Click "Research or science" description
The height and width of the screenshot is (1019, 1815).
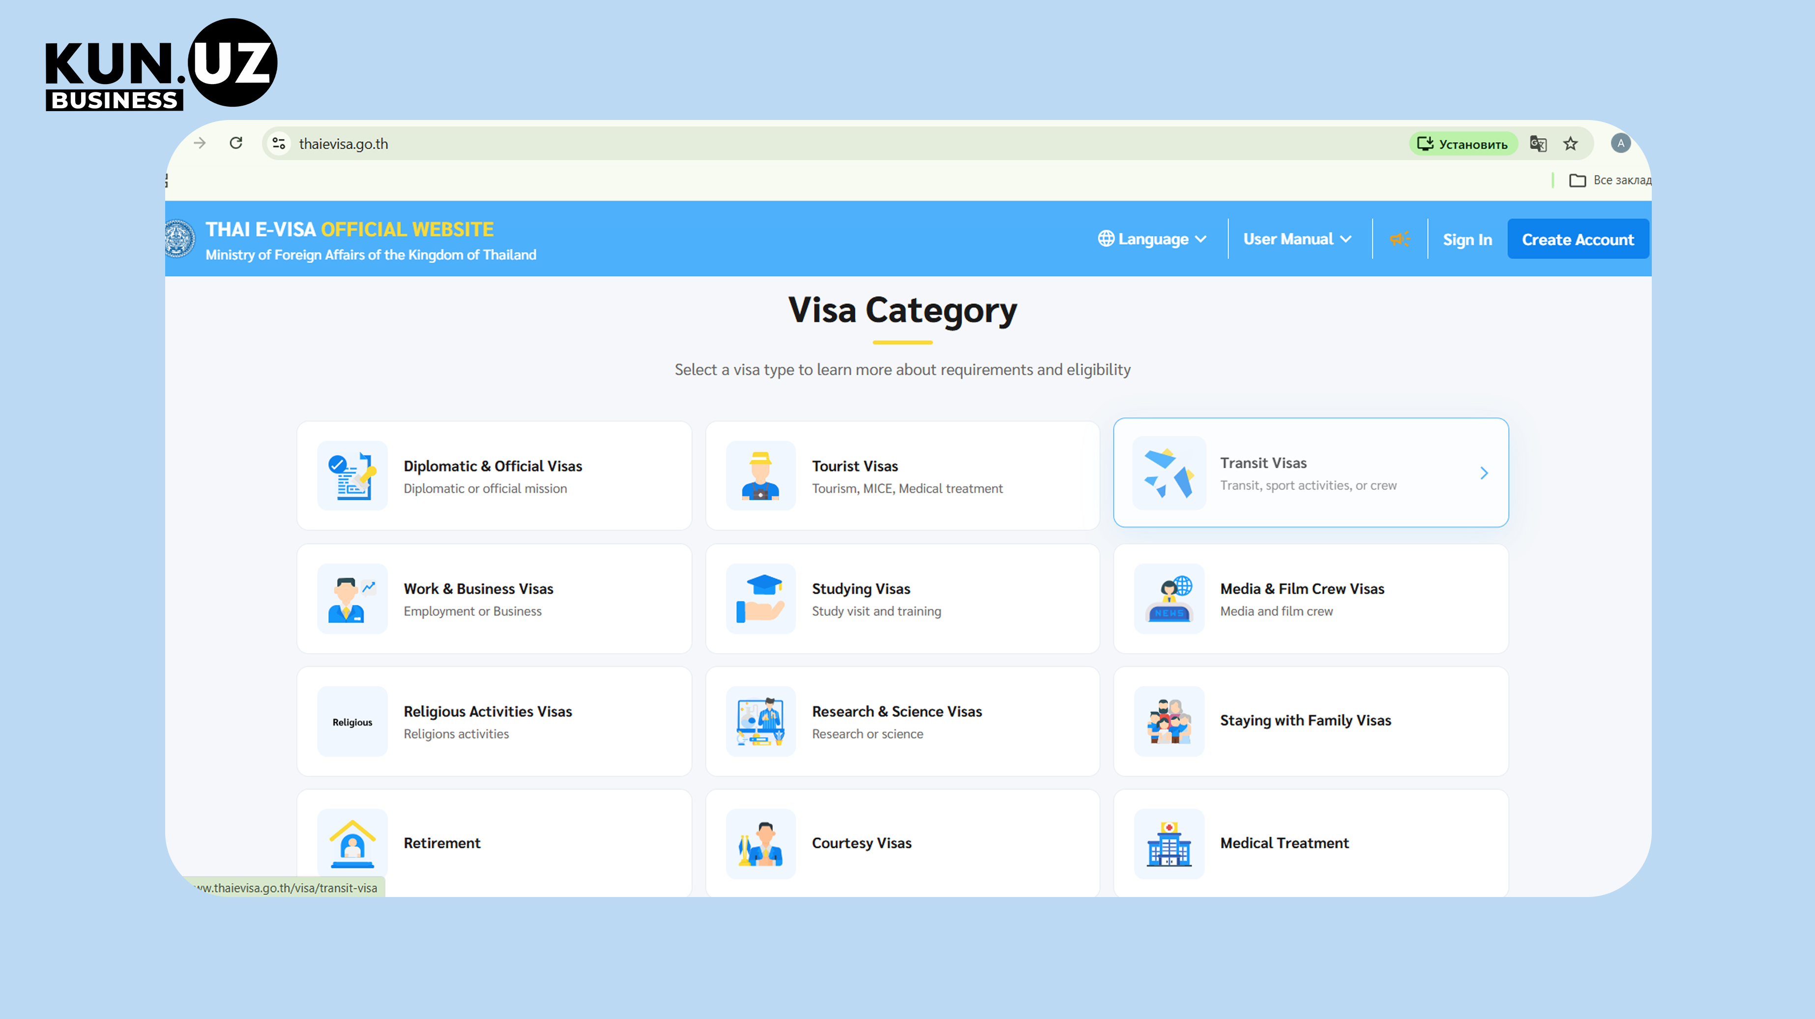point(867,734)
